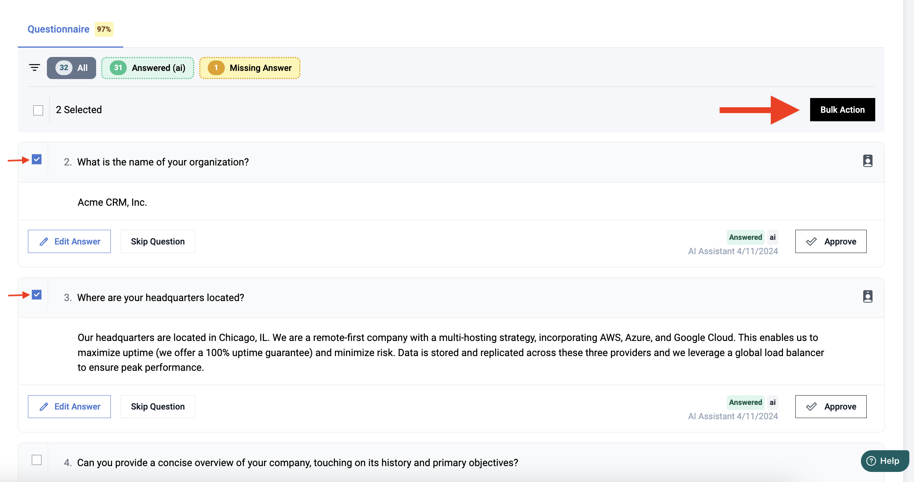Filter by Answered (ai) questions

point(148,68)
